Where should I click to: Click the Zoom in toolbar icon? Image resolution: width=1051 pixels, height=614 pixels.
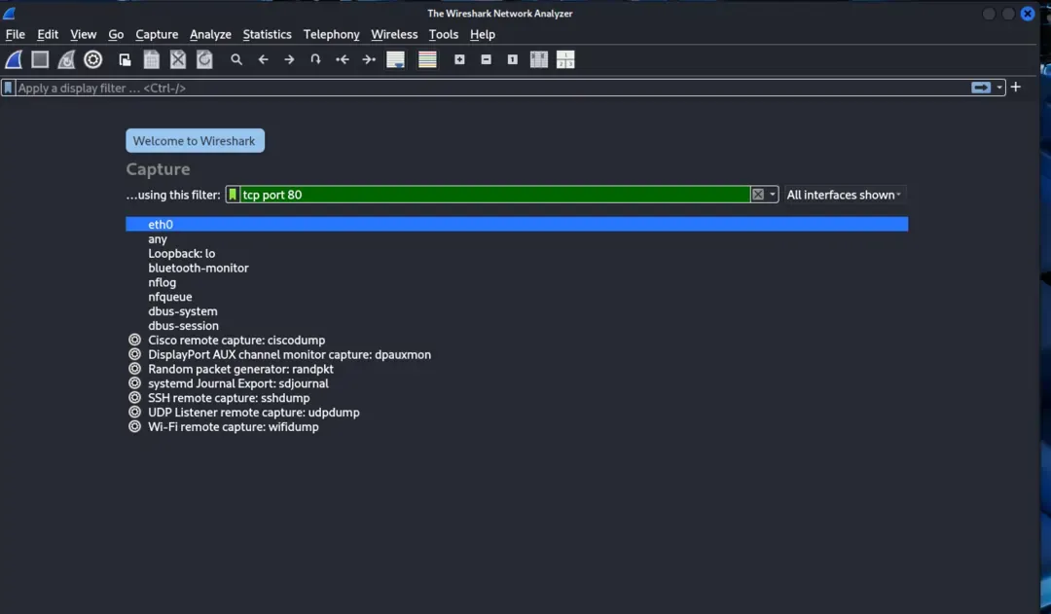tap(457, 59)
